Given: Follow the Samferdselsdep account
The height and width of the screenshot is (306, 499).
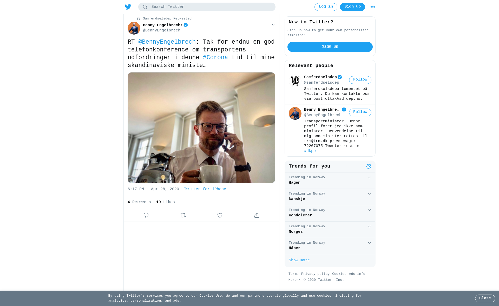Looking at the screenshot, I should pos(360,80).
